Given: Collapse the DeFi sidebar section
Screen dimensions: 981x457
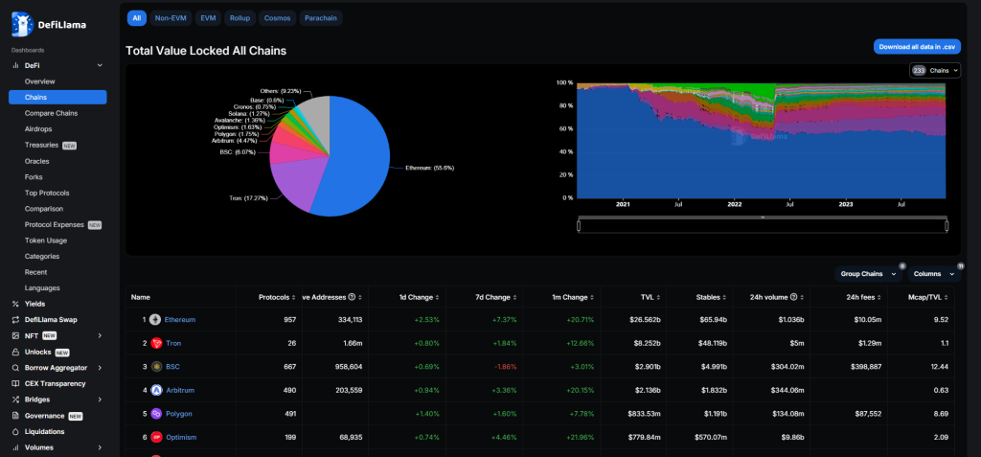Looking at the screenshot, I should (x=100, y=65).
